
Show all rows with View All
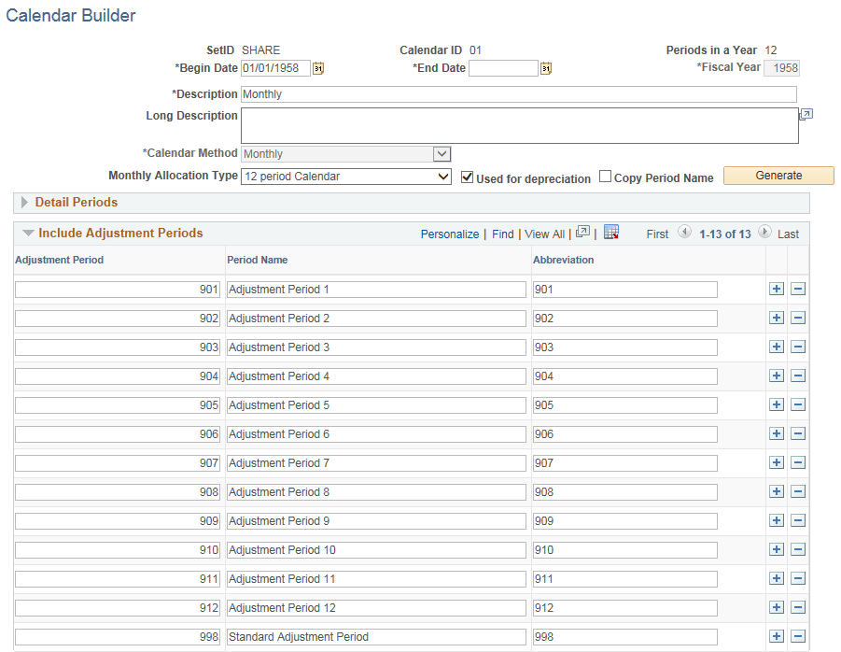(544, 234)
